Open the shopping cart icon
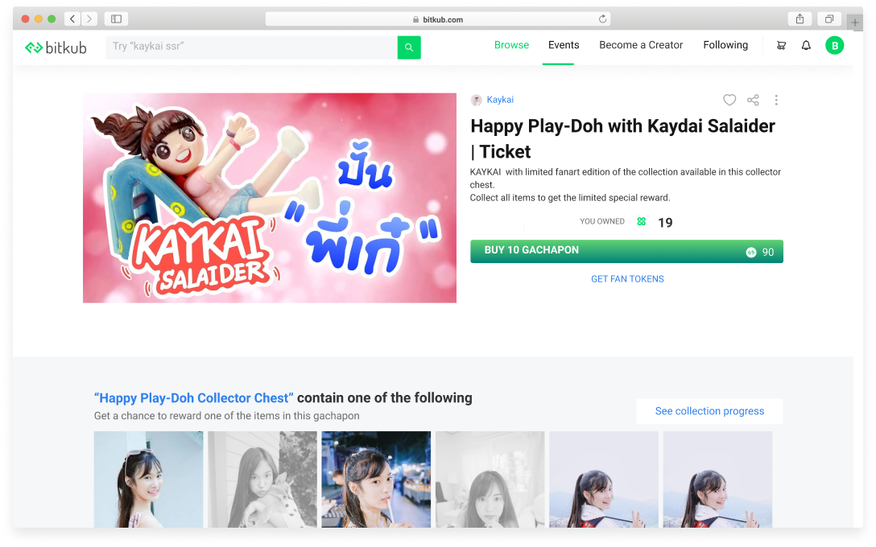Screen dimensions: 876x547 pyautogui.click(x=781, y=46)
